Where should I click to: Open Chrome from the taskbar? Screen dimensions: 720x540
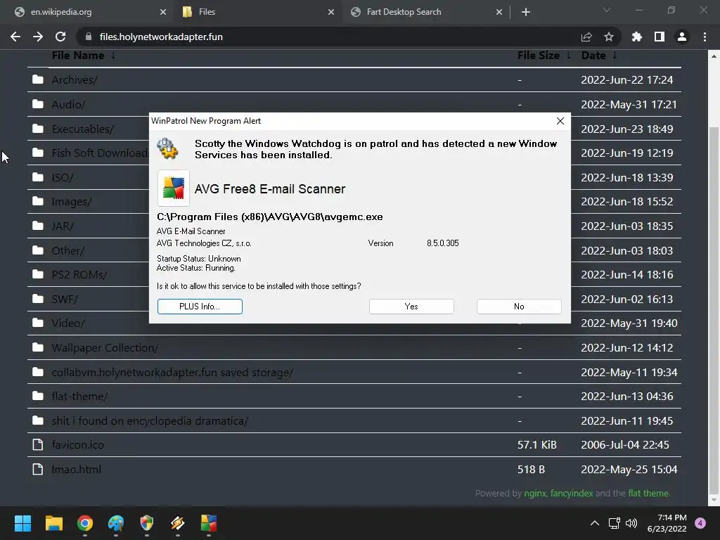[85, 523]
